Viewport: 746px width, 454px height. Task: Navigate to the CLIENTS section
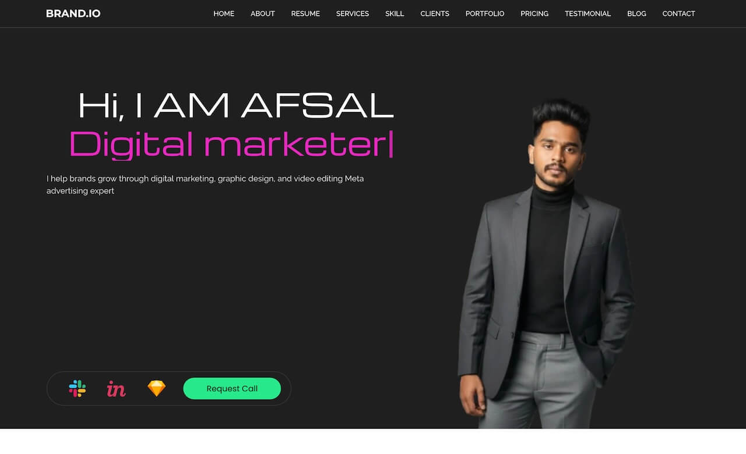coord(435,13)
